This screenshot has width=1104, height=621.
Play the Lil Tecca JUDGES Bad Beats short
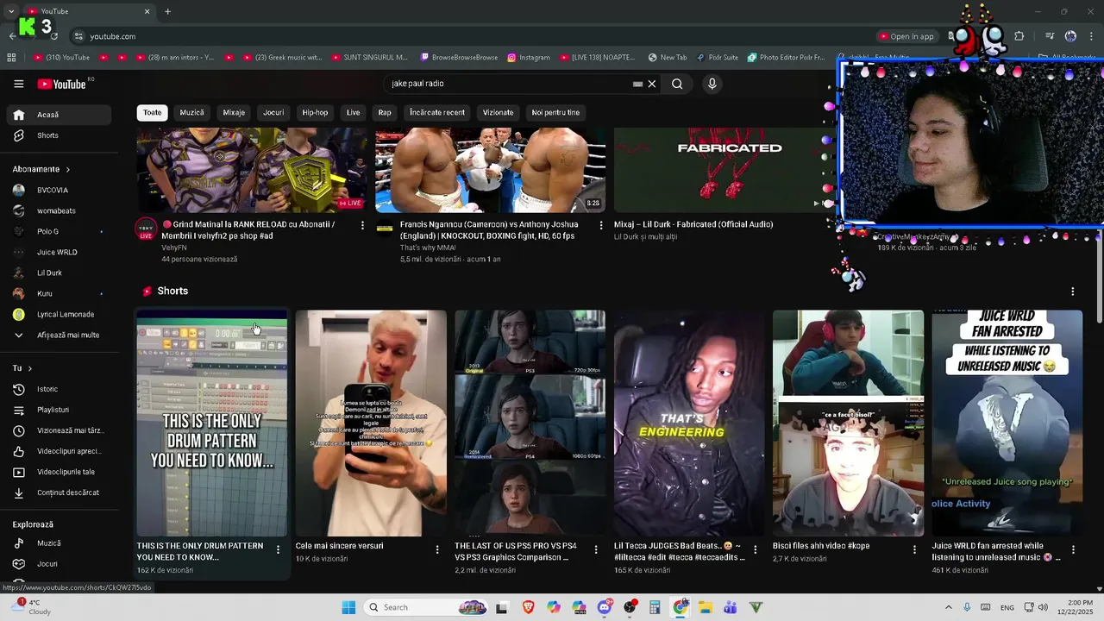coord(688,423)
